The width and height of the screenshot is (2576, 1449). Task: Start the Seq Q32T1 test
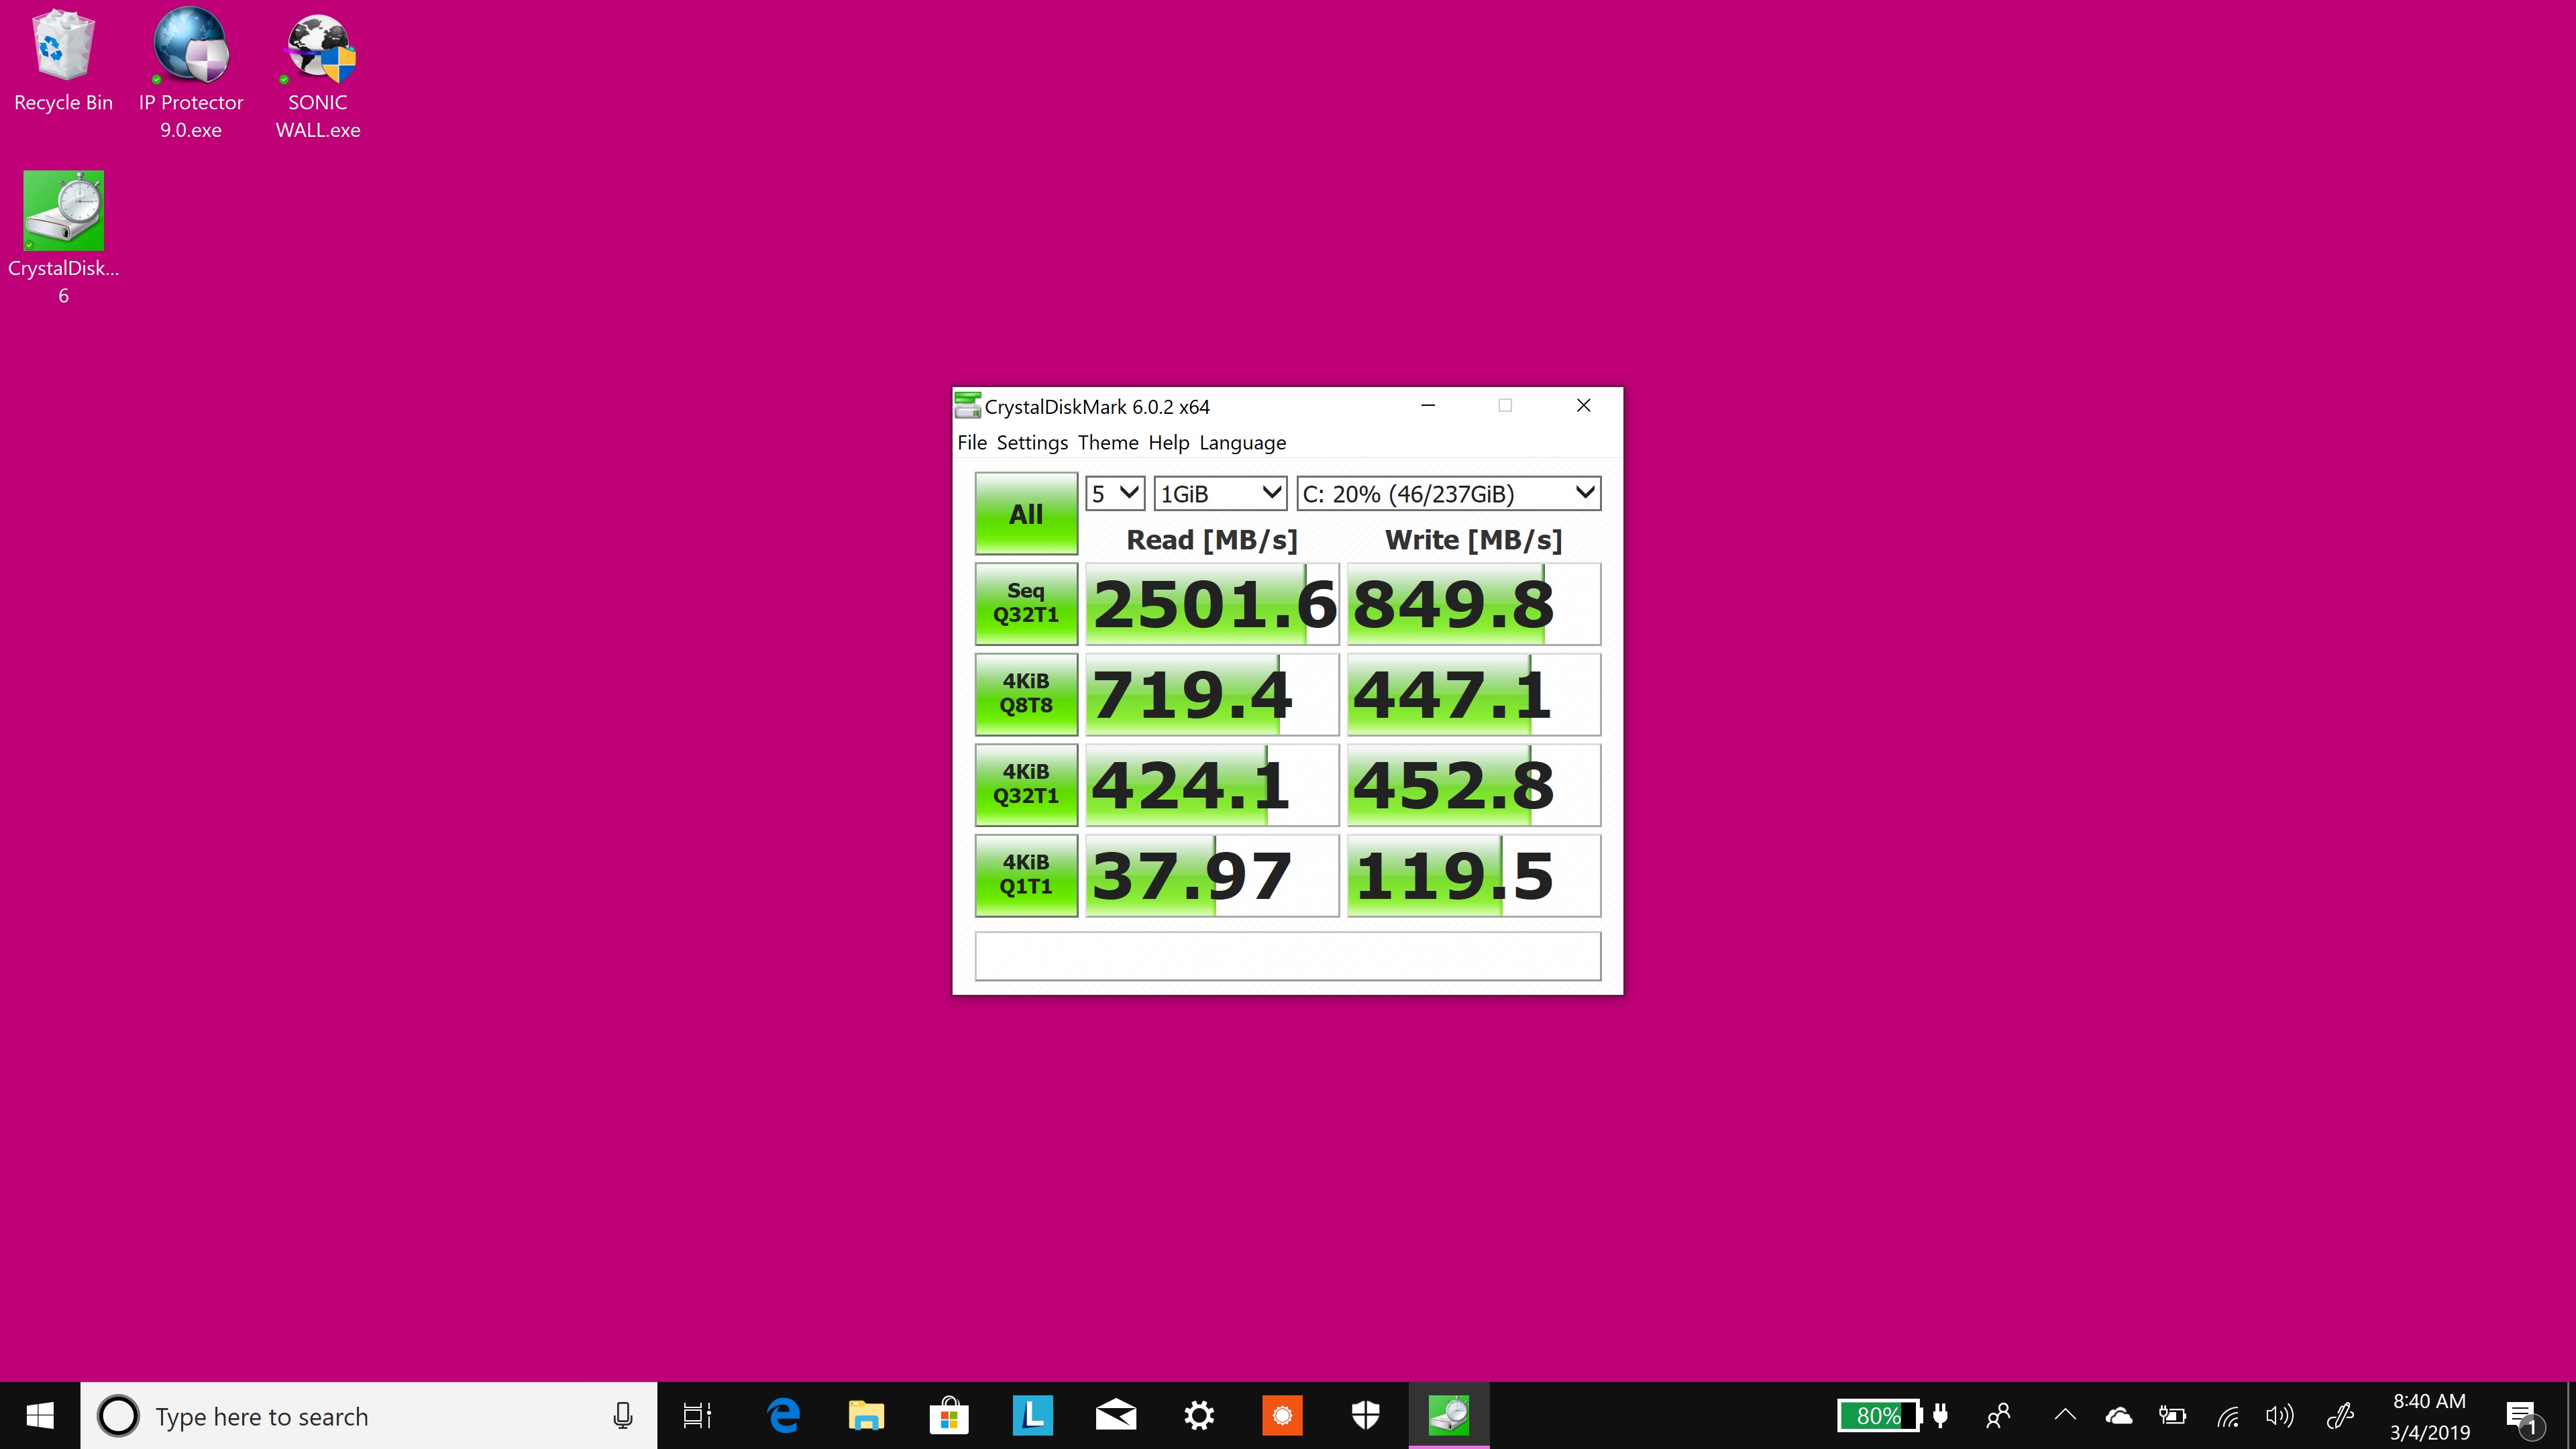pyautogui.click(x=1026, y=603)
